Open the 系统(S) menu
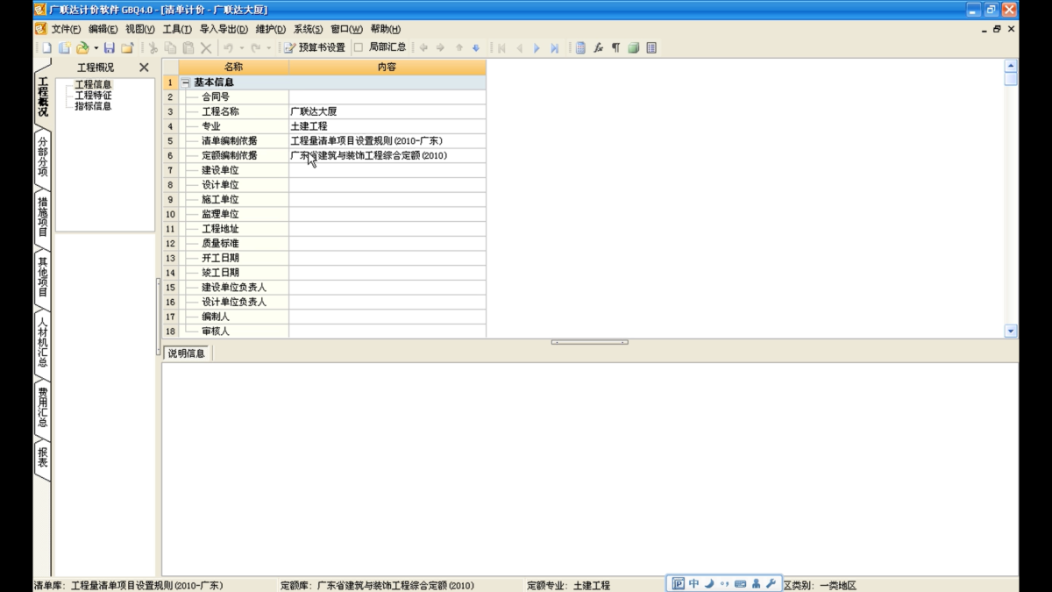Image resolution: width=1052 pixels, height=592 pixels. click(308, 29)
